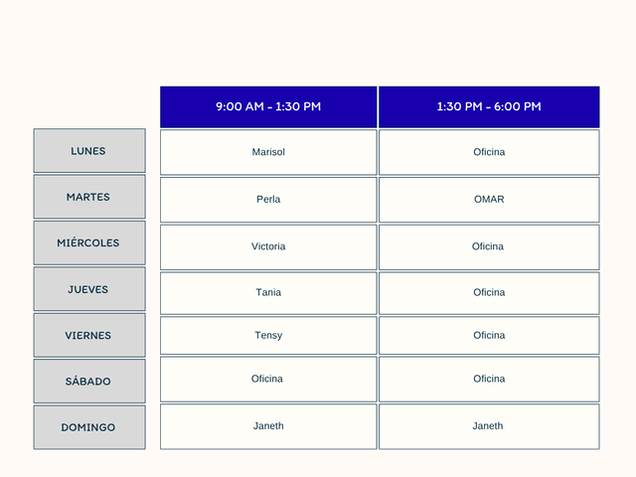Image resolution: width=636 pixels, height=477 pixels.
Task: Click the VIERNES day label
Action: [89, 336]
